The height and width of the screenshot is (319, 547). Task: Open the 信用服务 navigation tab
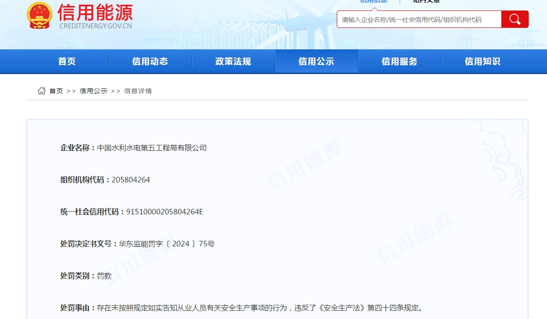pyautogui.click(x=399, y=61)
